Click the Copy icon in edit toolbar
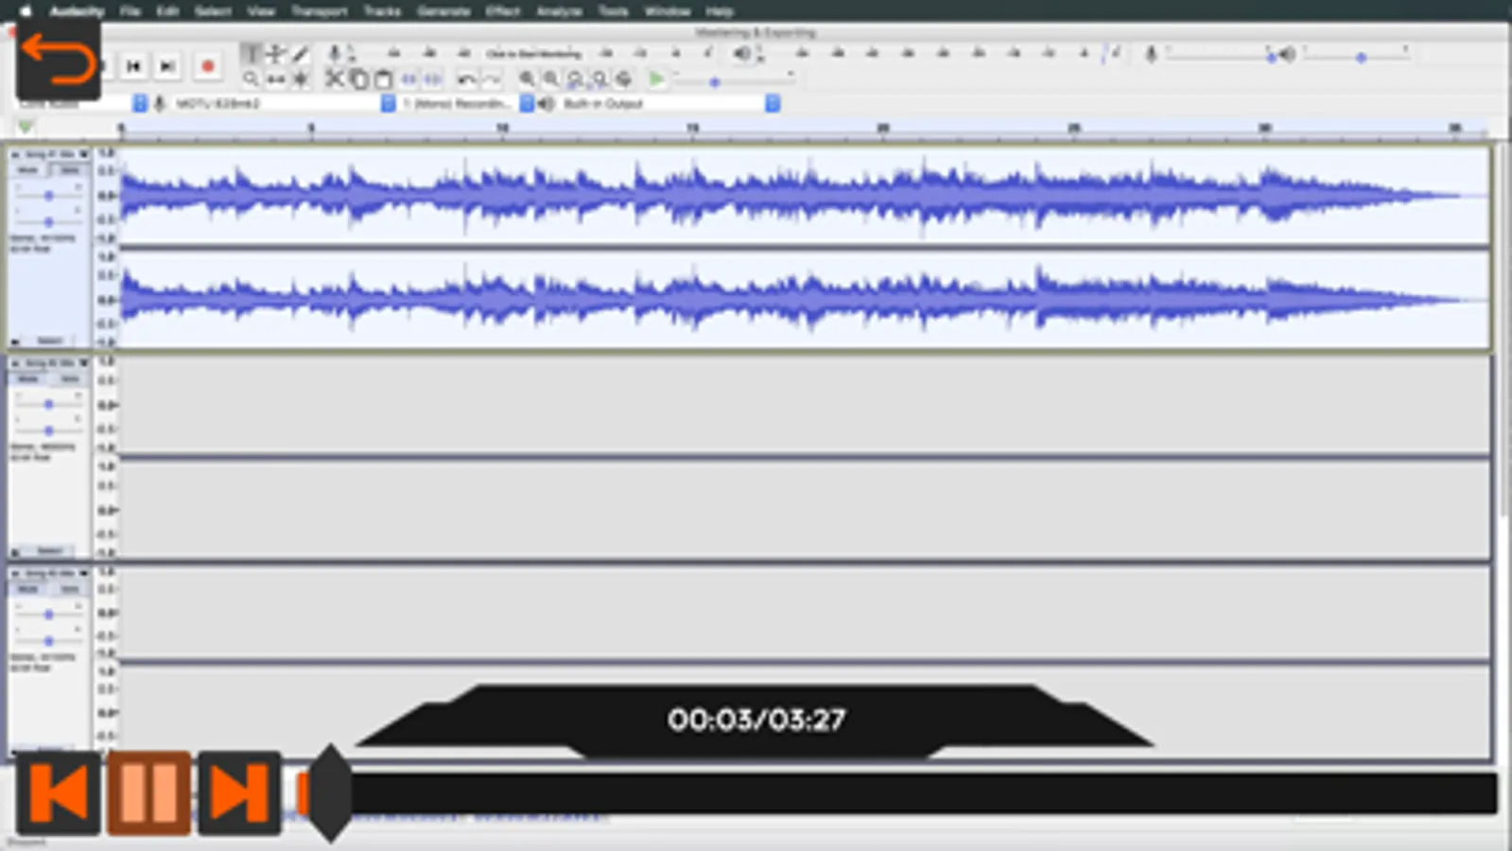 (x=358, y=78)
